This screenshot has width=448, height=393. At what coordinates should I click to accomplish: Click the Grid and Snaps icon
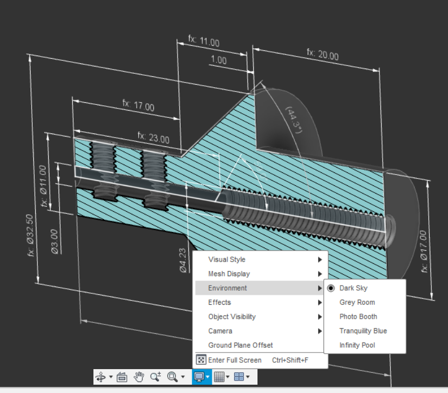click(219, 377)
